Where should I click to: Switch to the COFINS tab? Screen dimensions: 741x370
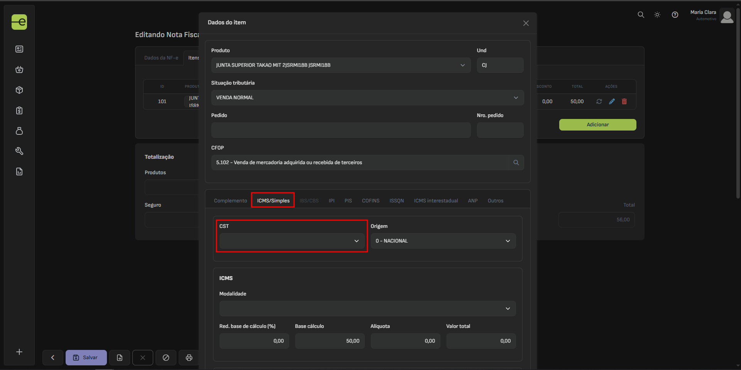(x=370, y=201)
